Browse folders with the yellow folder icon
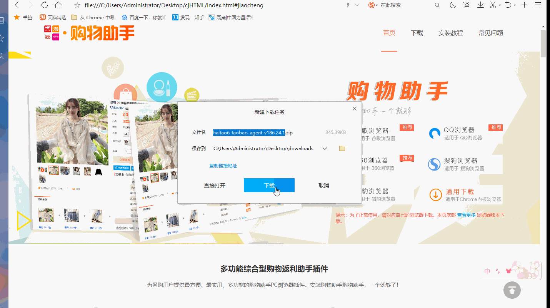This screenshot has height=308, width=550. (342, 149)
